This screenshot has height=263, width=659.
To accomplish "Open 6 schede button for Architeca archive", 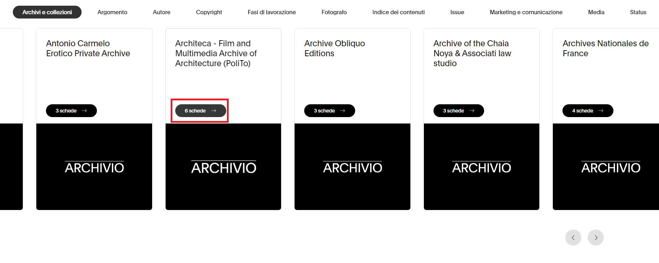I will 200,111.
